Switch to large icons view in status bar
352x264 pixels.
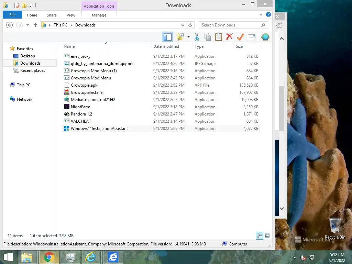pos(267,236)
